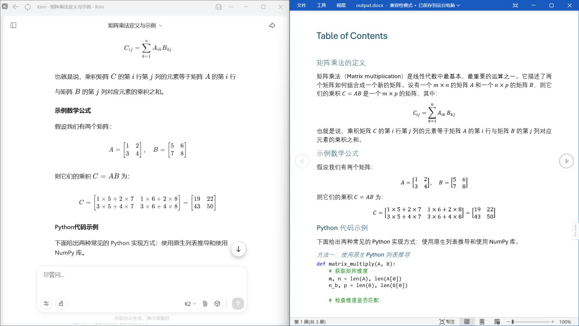Jump to bottom of Kimi chat
Screen dimensions: 579x326
click(238, 249)
